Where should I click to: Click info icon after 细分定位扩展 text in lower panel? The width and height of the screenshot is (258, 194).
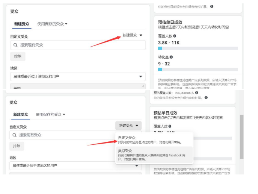click(206, 97)
